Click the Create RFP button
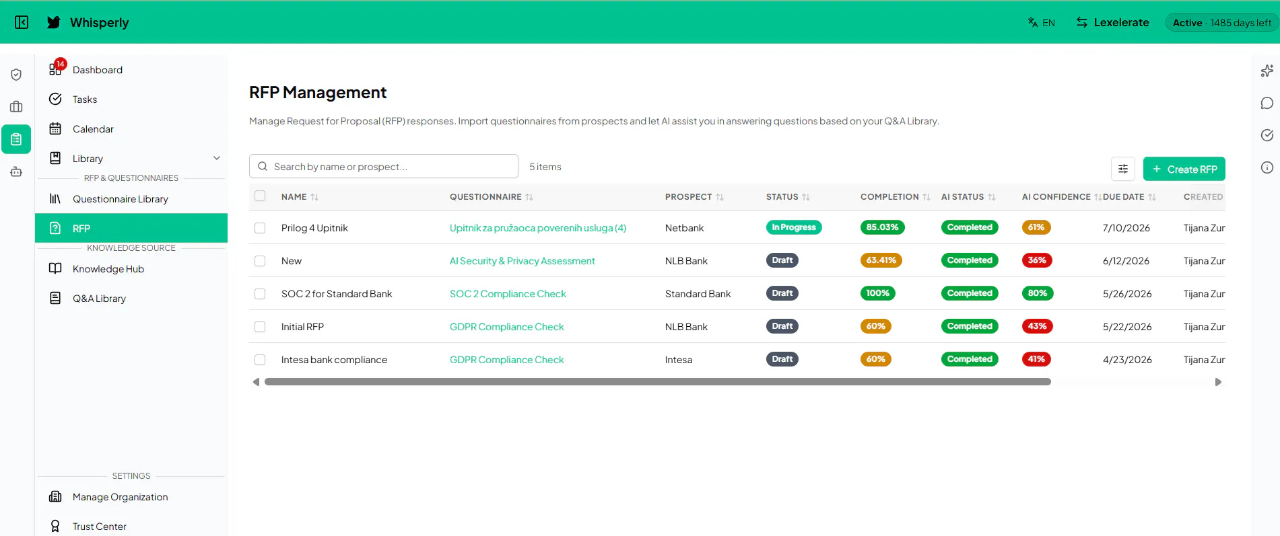The image size is (1280, 536). click(x=1184, y=169)
